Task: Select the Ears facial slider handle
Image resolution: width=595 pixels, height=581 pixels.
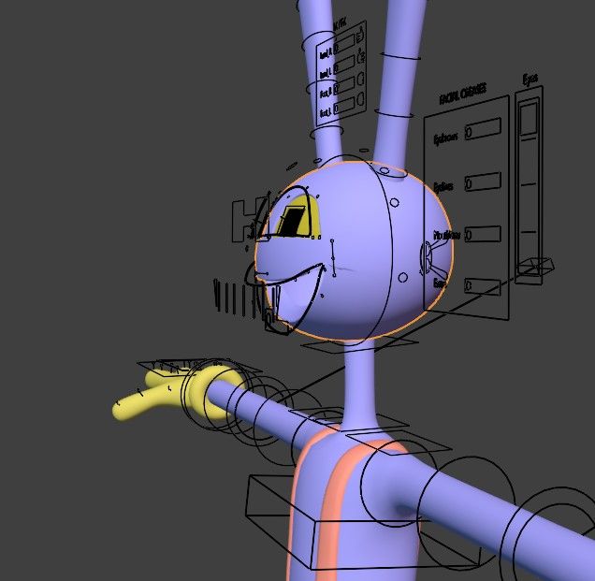Action: 469,285
